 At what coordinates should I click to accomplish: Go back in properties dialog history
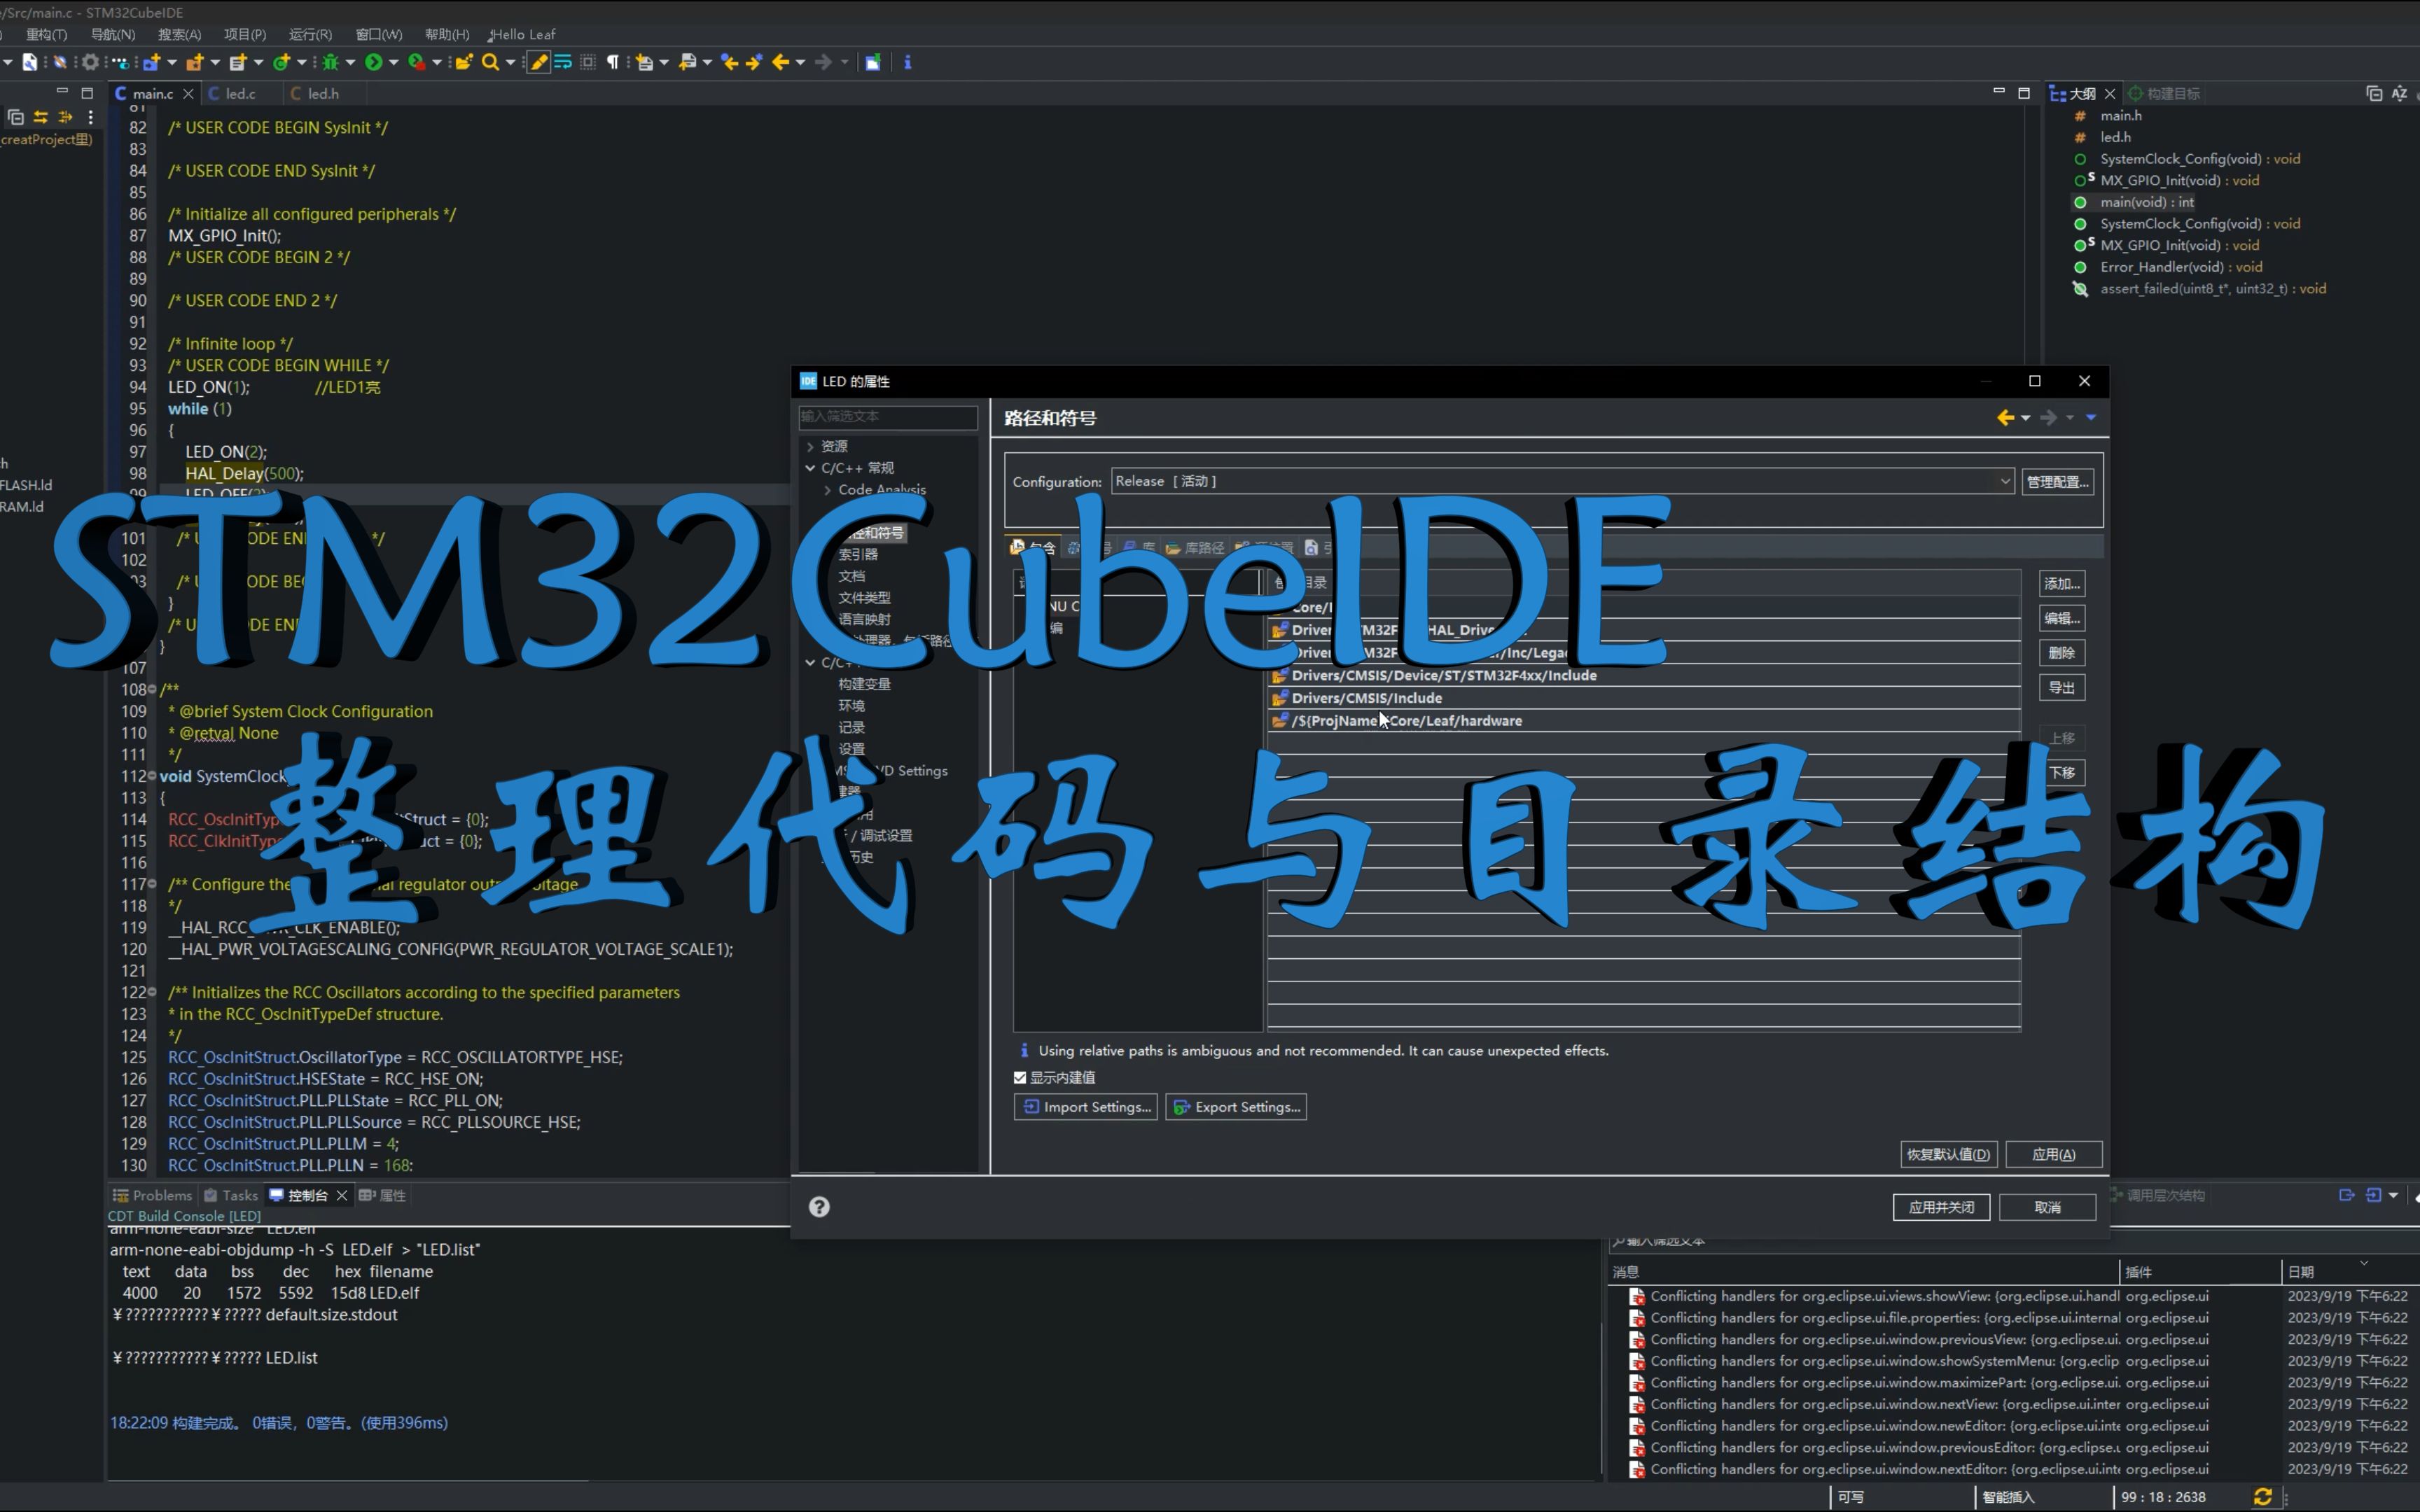click(2005, 418)
